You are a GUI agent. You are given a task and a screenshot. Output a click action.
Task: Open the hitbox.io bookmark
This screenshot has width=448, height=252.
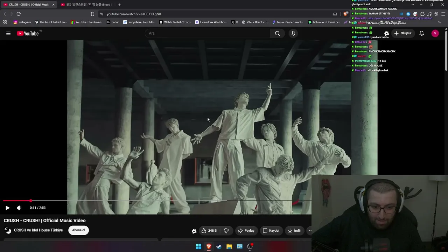pyautogui.click(x=324, y=22)
